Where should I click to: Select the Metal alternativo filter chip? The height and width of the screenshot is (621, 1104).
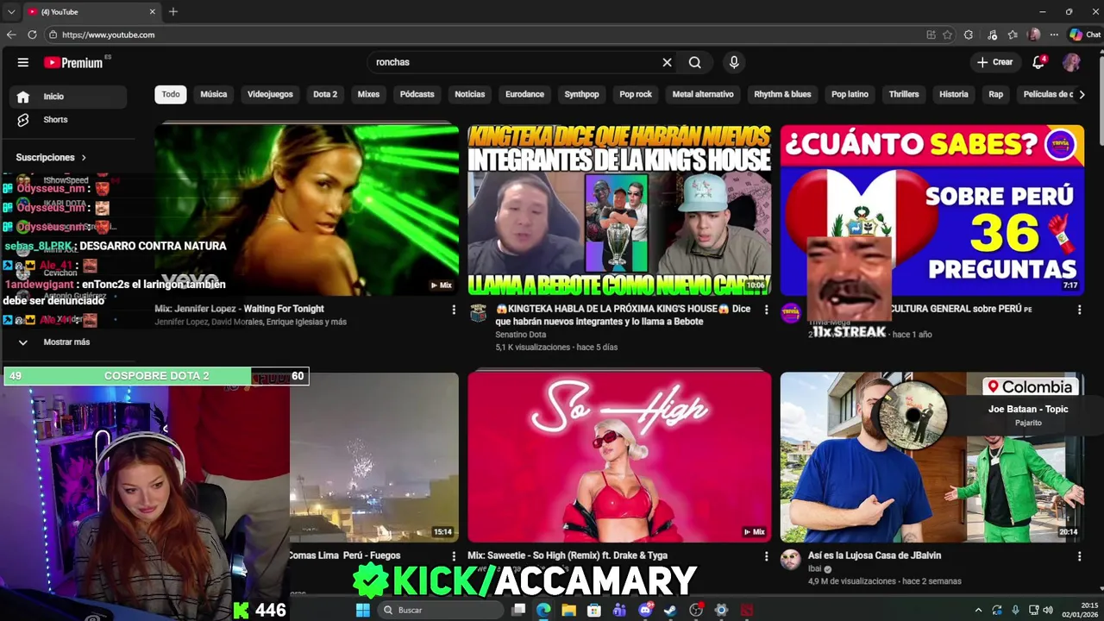703,94
